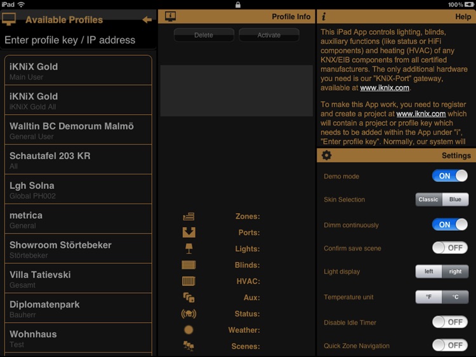Screen dimensions: 476x357
Task: Turn off Demo mode switch
Action: (450, 176)
